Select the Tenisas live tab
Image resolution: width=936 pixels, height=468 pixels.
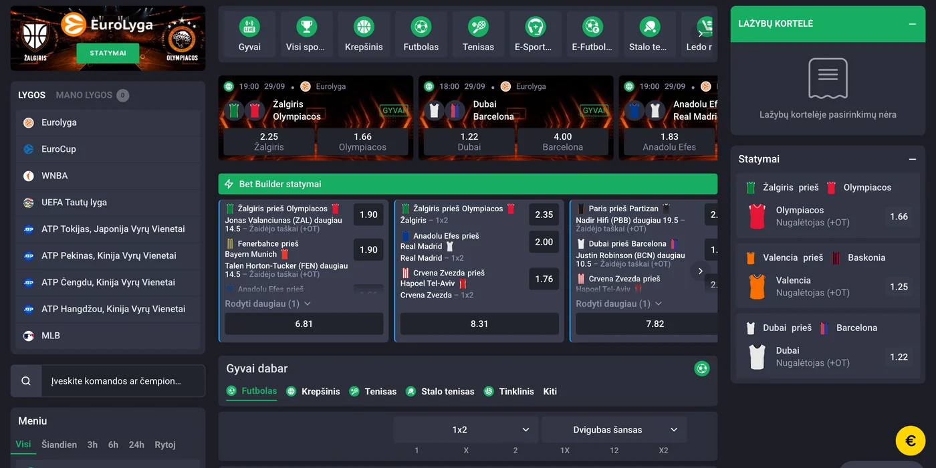pos(372,392)
